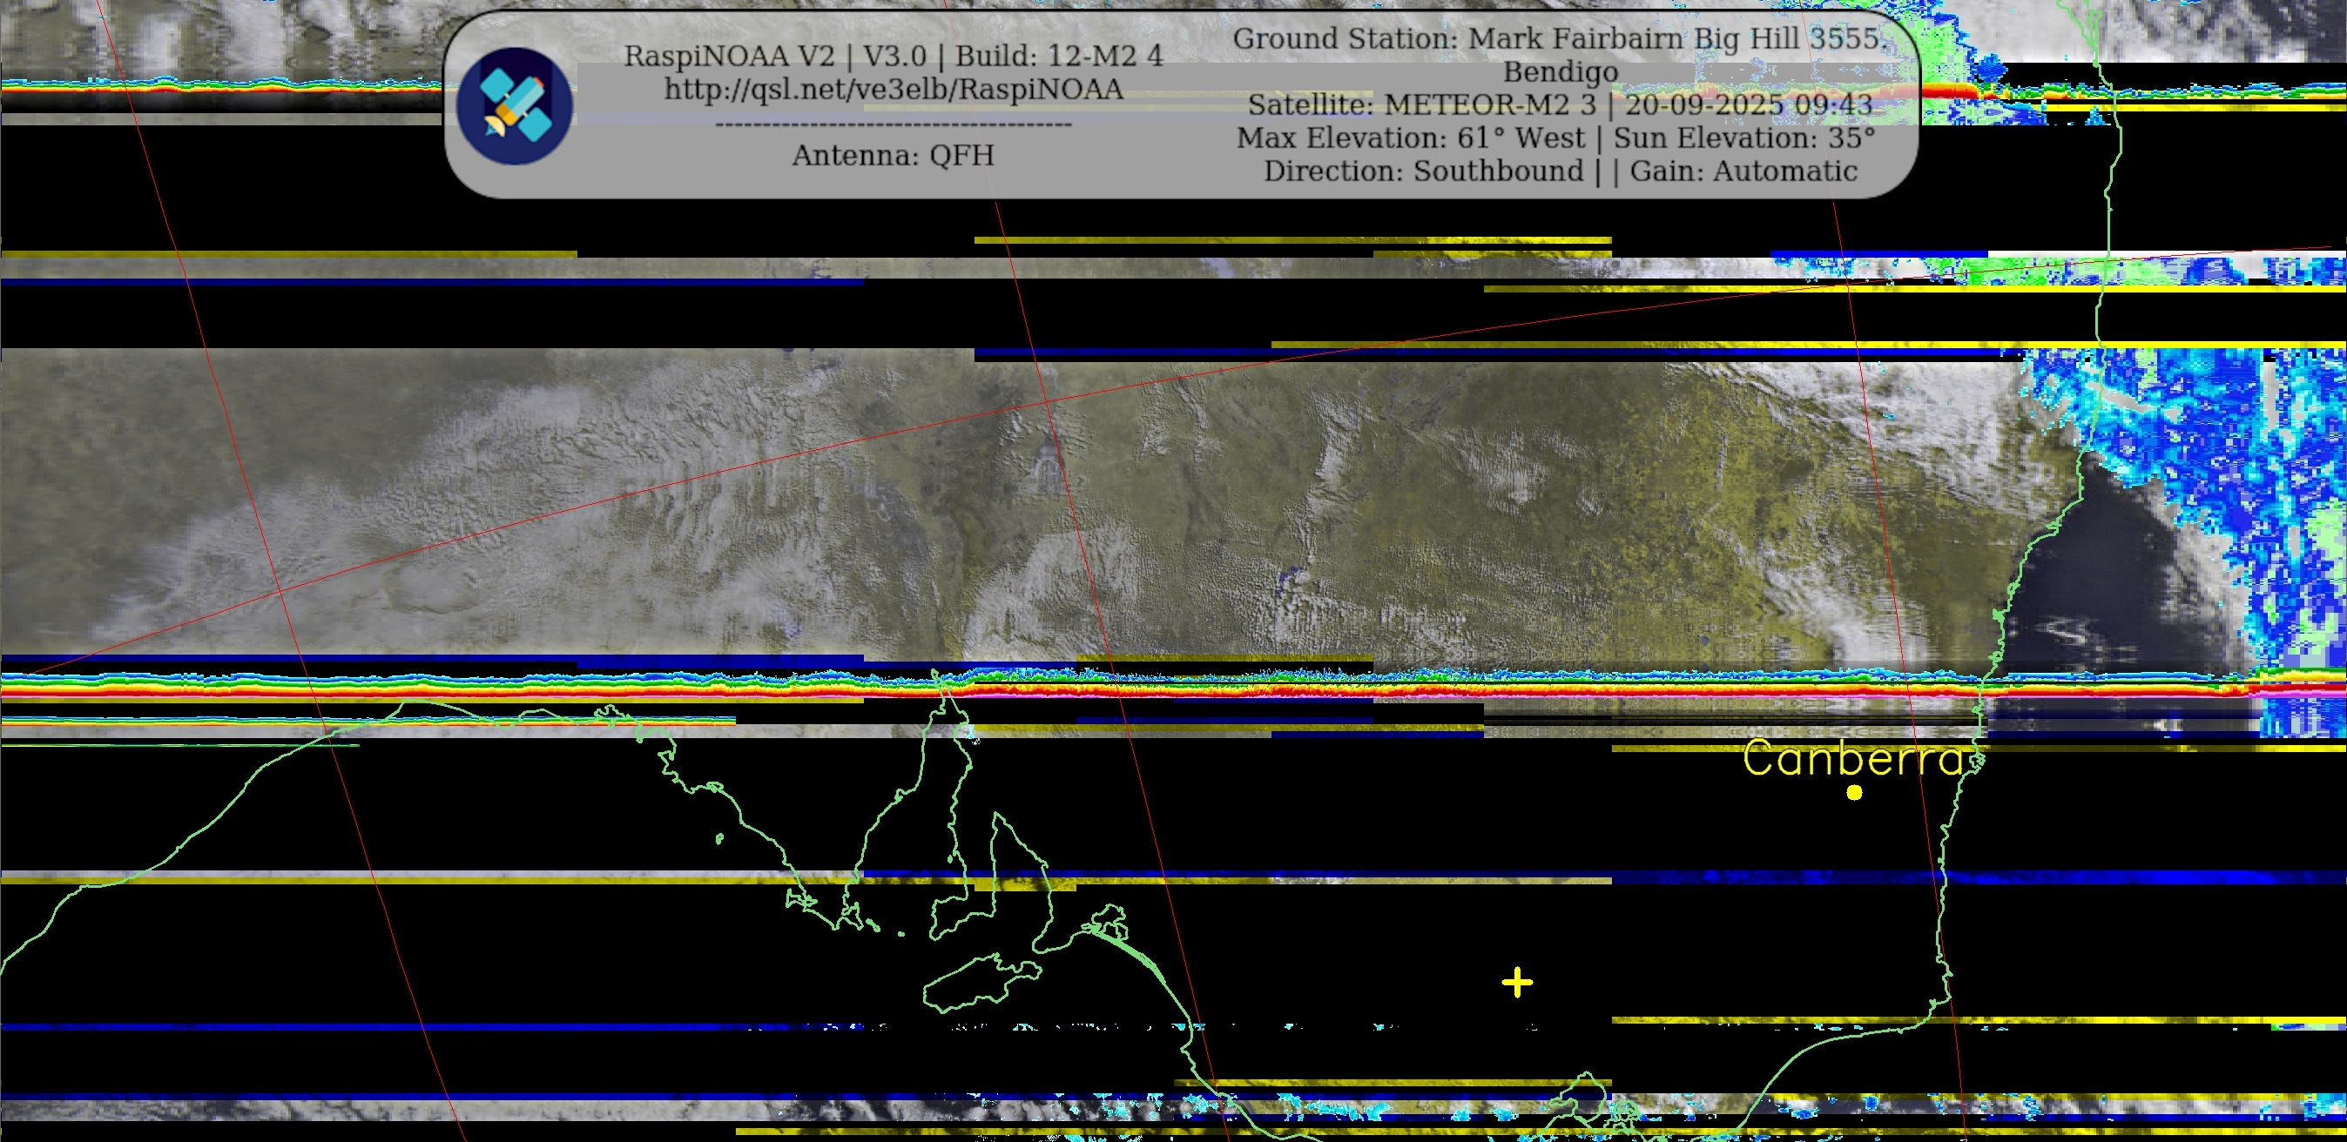Click the Direction: Southbound text
Viewport: 2347px width, 1142px height.
tap(1423, 171)
